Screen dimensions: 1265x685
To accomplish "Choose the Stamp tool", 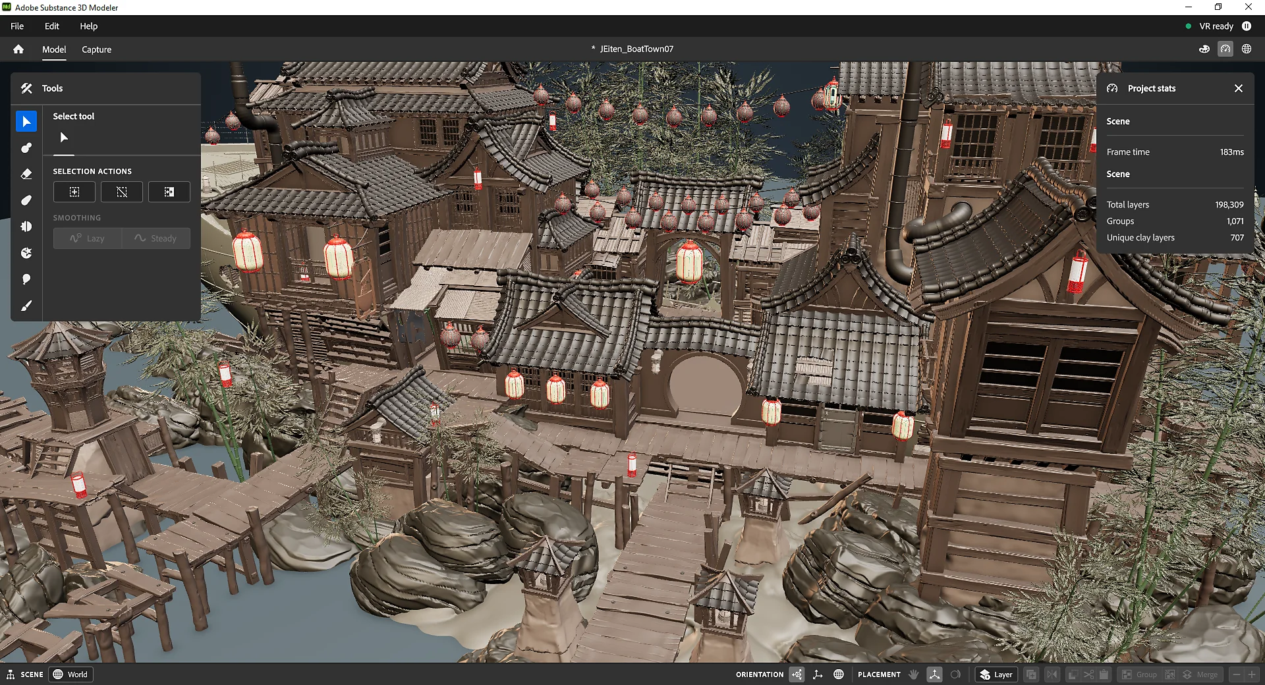I will 26,253.
